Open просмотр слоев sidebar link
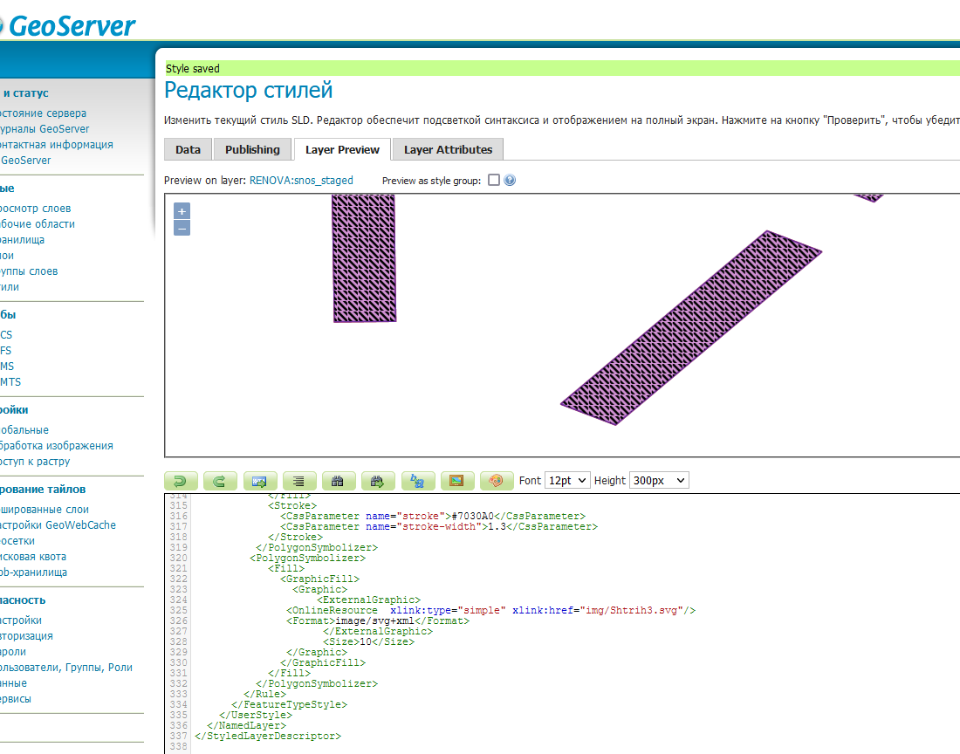Viewport: 960px width, 754px height. (36, 209)
